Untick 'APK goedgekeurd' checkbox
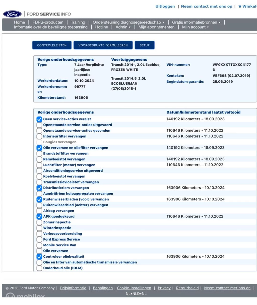 click(x=39, y=217)
